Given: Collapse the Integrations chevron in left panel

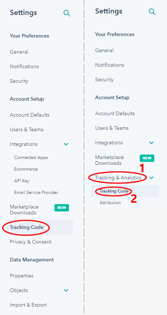Looking at the screenshot, I should pos(66,144).
